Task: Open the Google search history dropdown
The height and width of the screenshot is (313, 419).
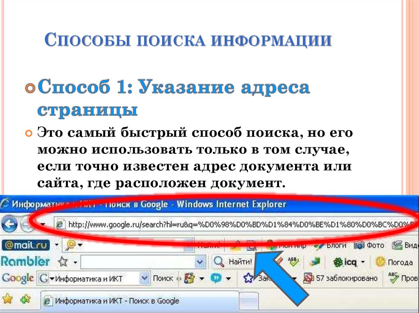Action: pos(145,278)
